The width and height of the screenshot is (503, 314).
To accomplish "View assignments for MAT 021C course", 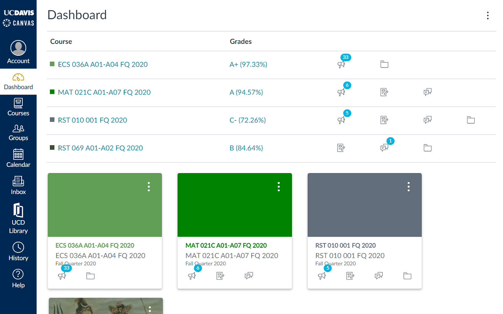I will coord(384,92).
